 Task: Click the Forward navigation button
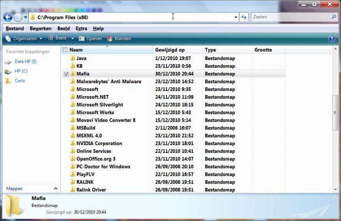18,17
